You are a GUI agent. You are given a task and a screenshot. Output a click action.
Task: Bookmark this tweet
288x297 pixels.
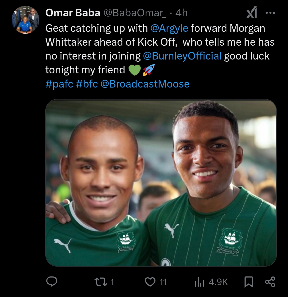pos(249,282)
